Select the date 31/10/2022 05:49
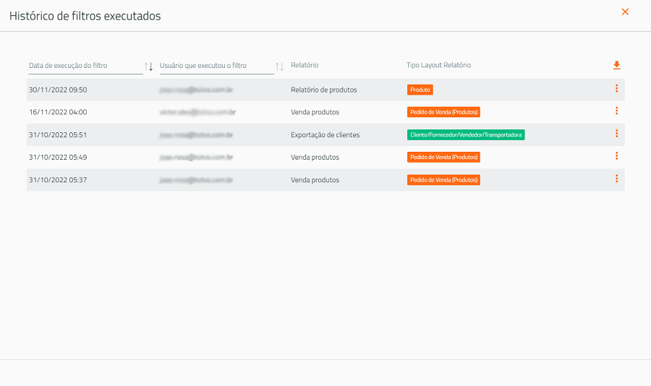 pyautogui.click(x=58, y=158)
